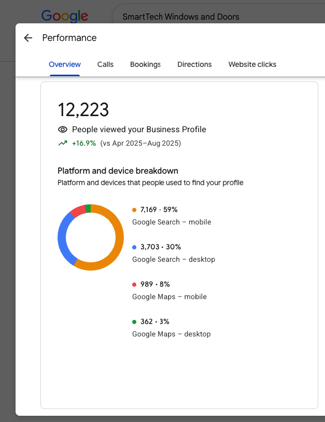Click '(vs Apr 2025–Aug 2025)' comparison text

click(x=140, y=143)
